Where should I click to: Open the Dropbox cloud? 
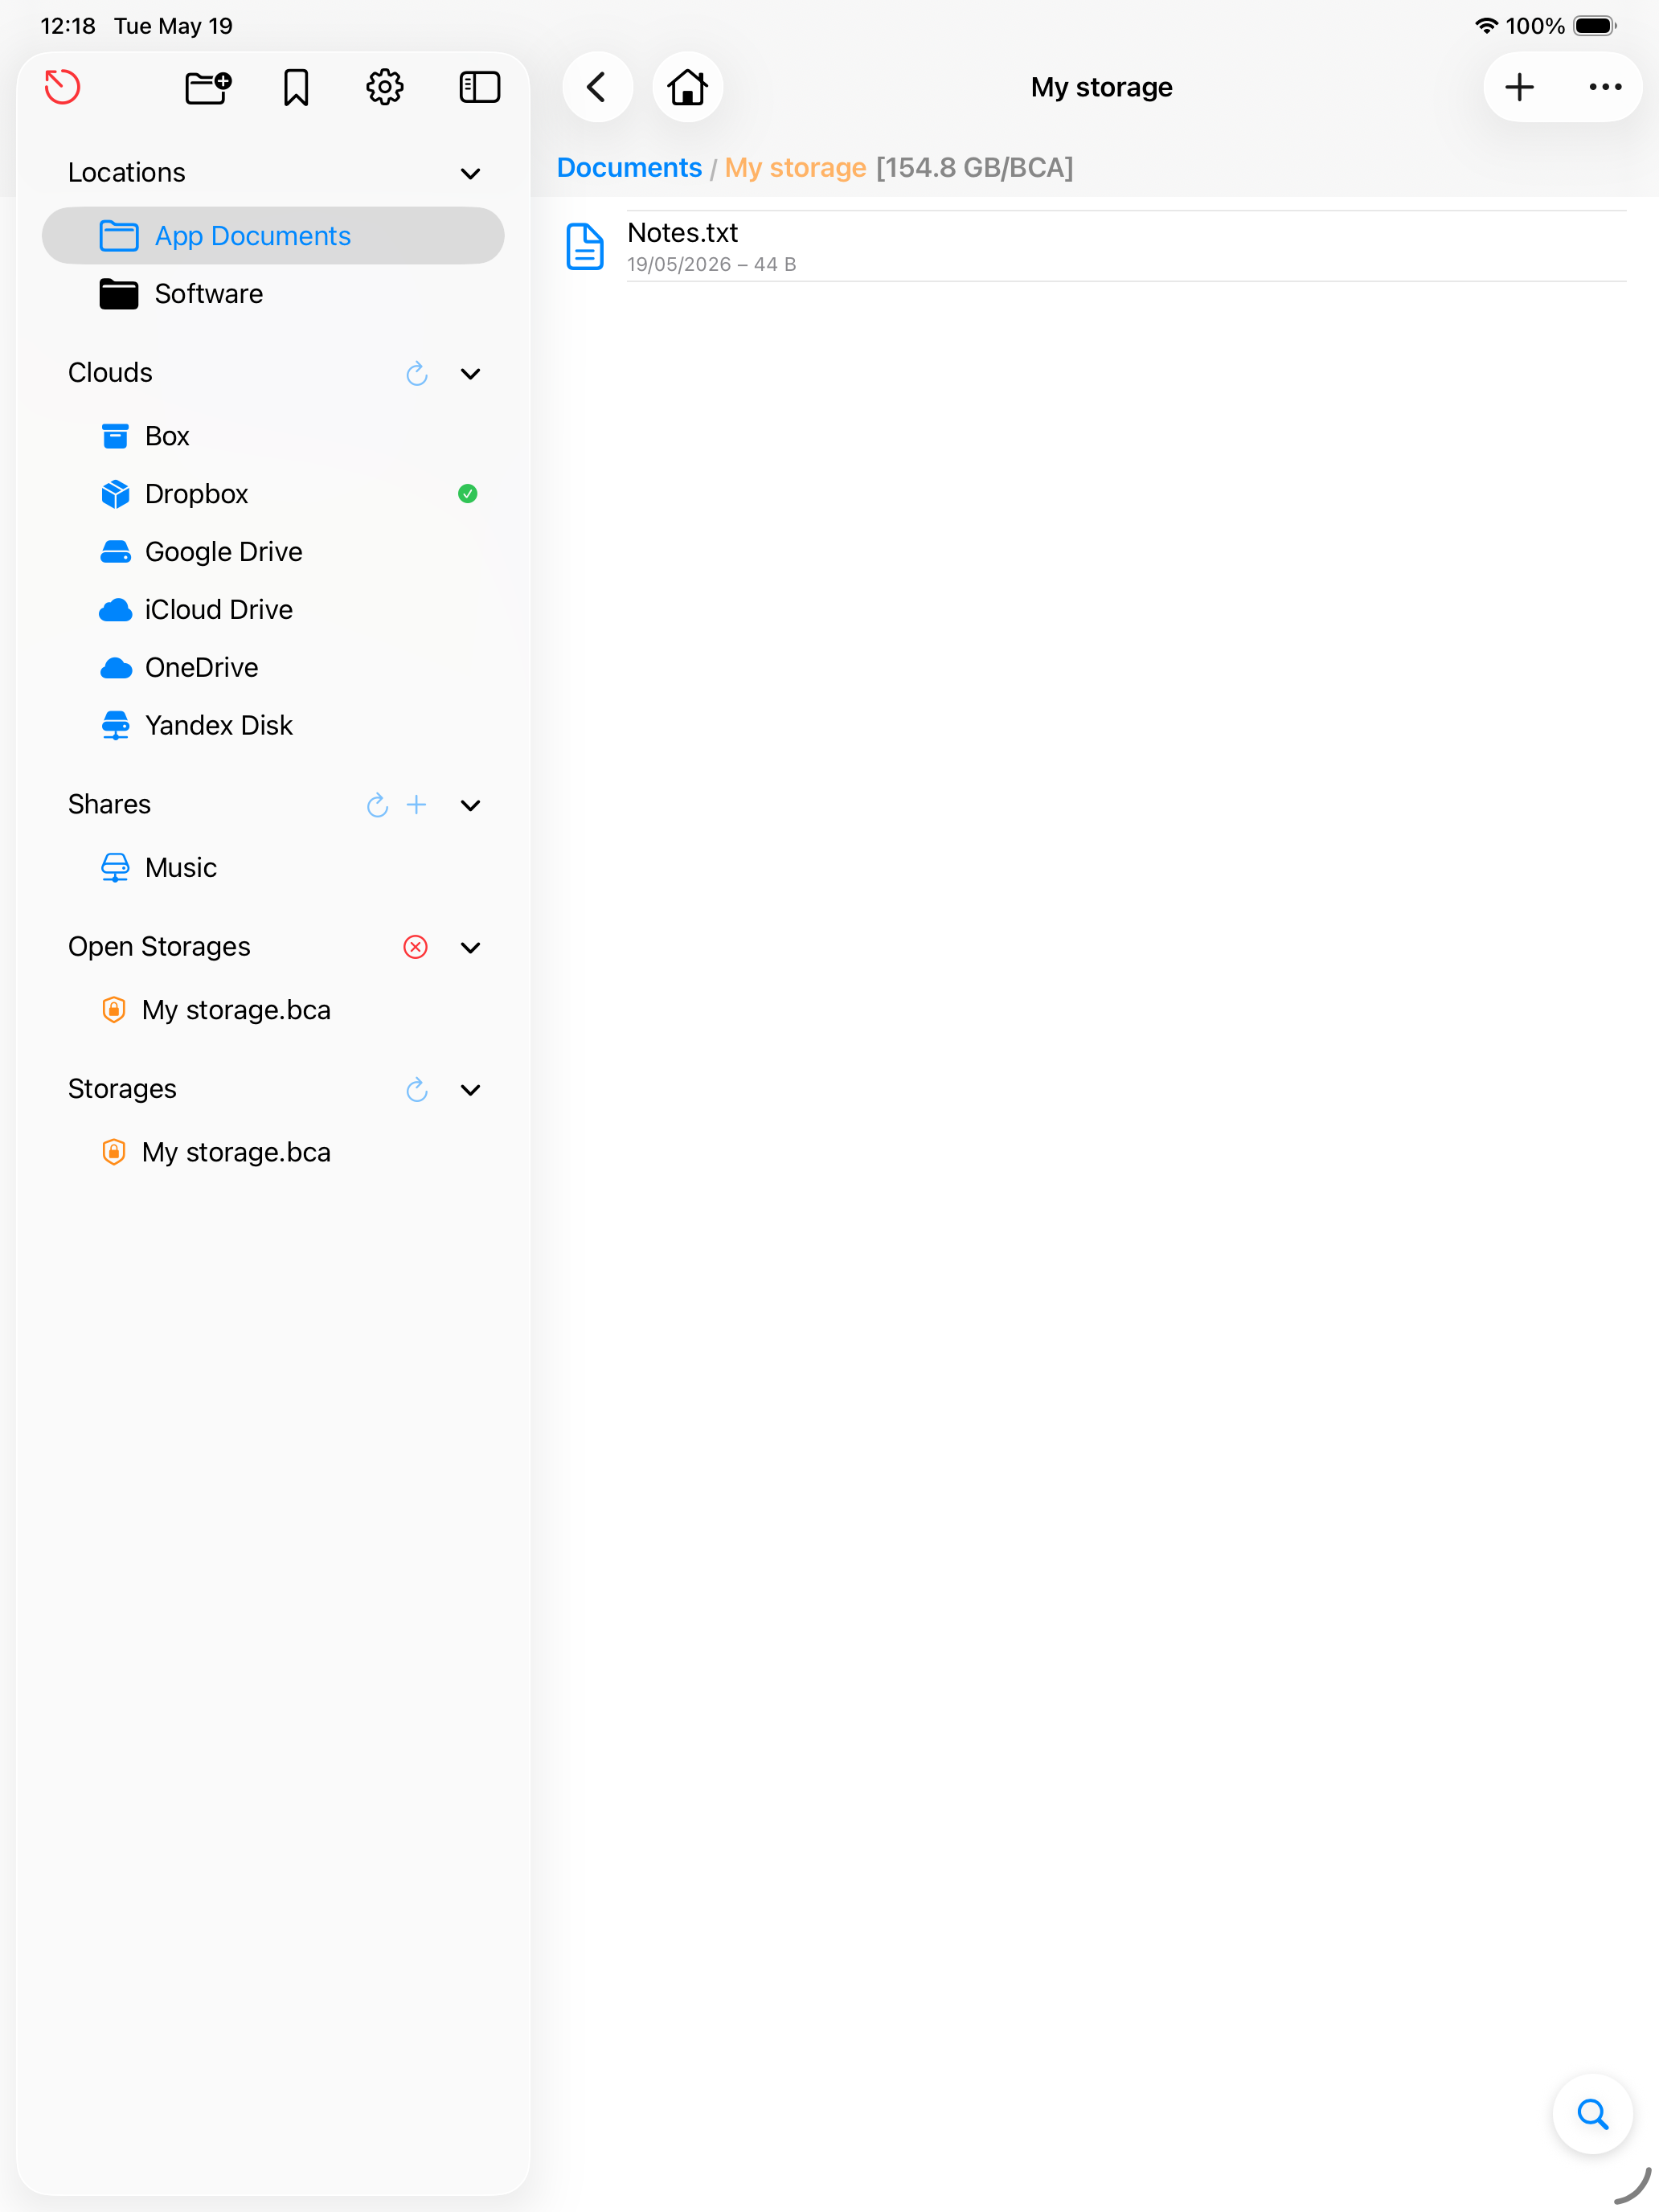(273, 494)
